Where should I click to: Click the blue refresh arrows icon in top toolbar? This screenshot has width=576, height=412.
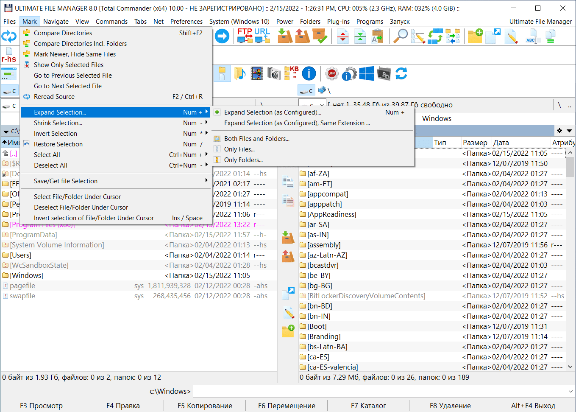click(9, 36)
